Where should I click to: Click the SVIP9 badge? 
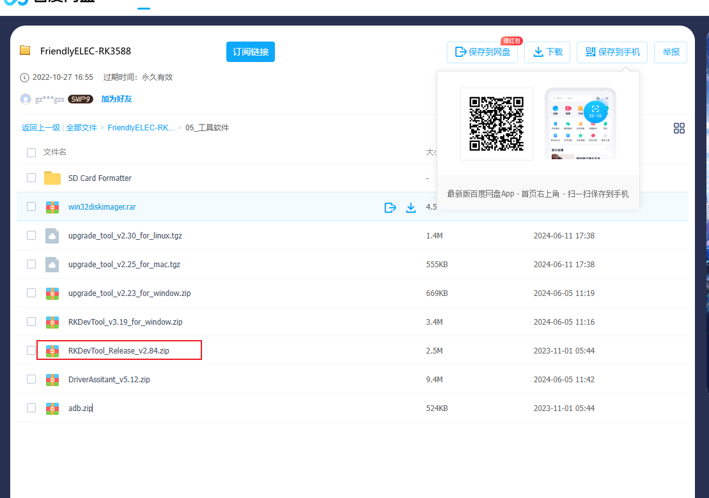click(x=81, y=99)
